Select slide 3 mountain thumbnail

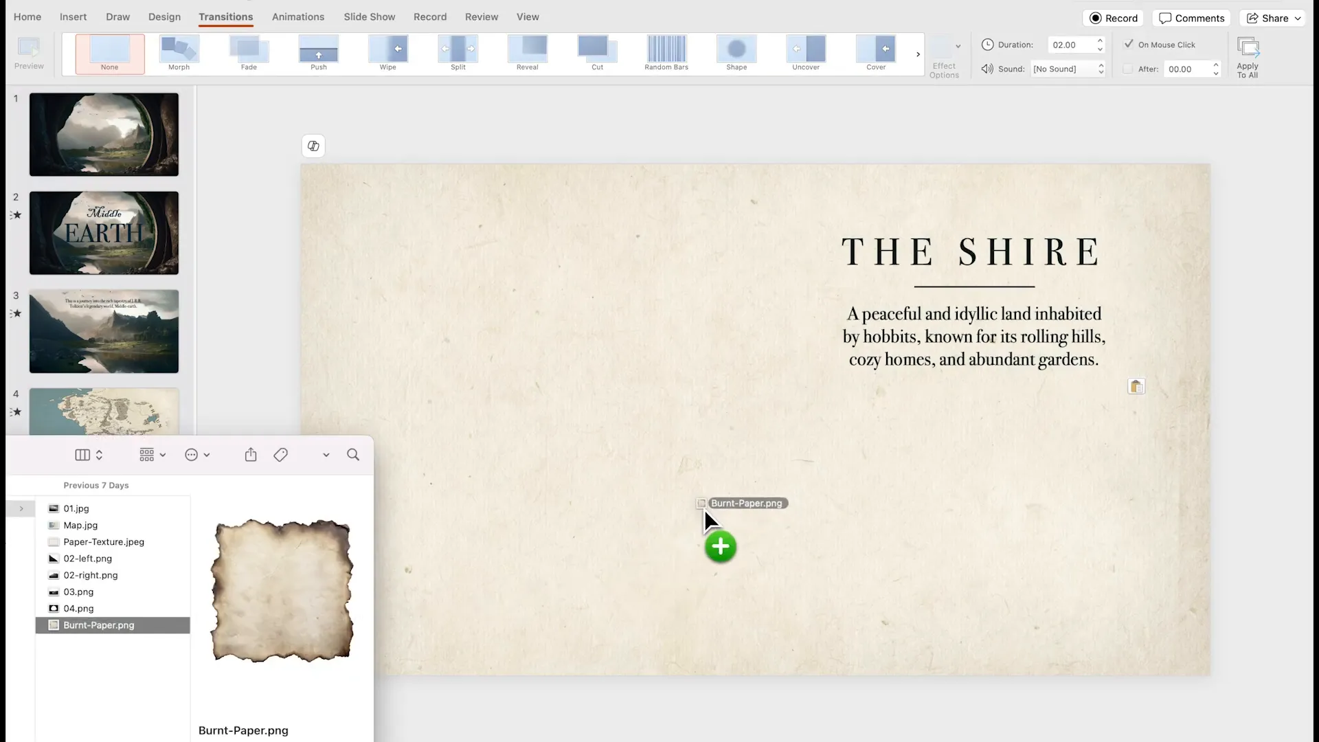[104, 331]
